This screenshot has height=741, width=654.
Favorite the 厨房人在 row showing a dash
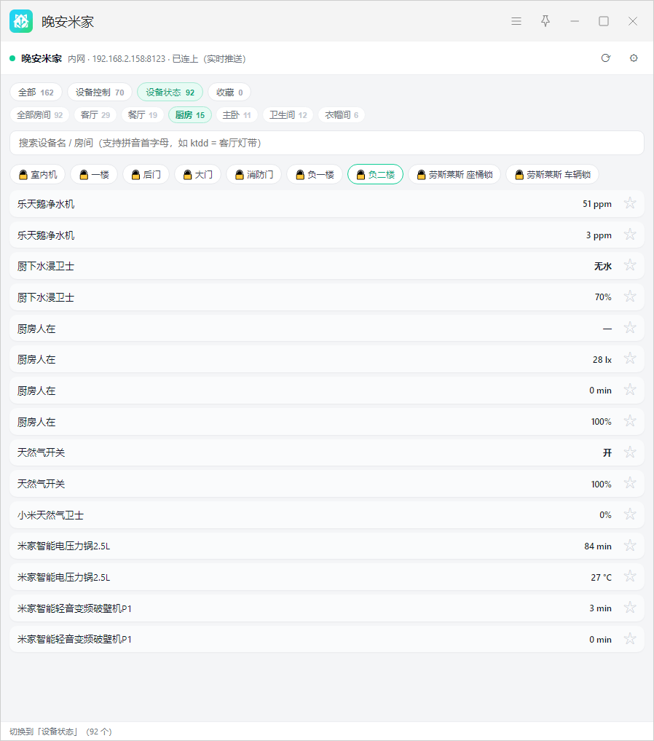pyautogui.click(x=630, y=328)
